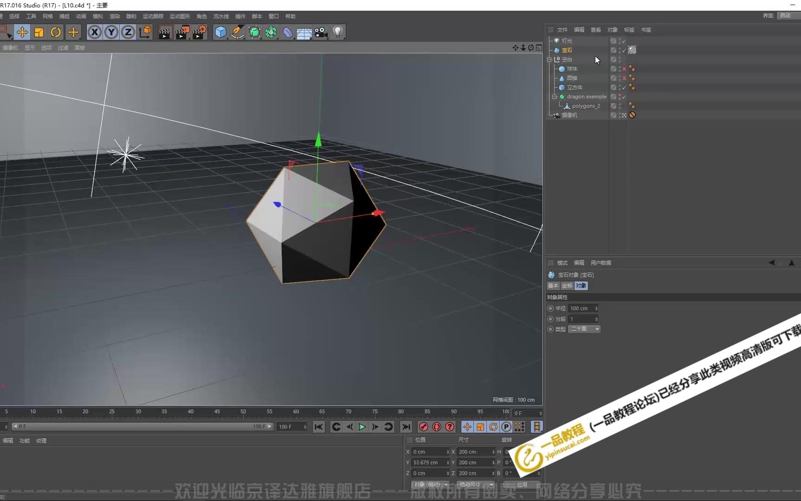The height and width of the screenshot is (501, 801).
Task: Open the 类型 dropdown showing 二十面
Action: (x=598, y=329)
